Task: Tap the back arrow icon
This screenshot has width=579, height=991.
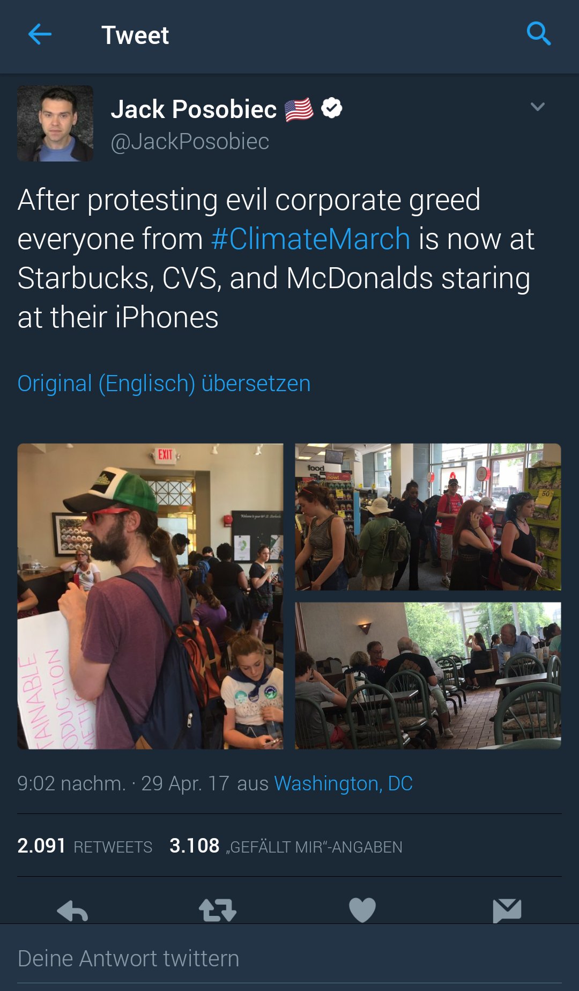Action: point(40,35)
